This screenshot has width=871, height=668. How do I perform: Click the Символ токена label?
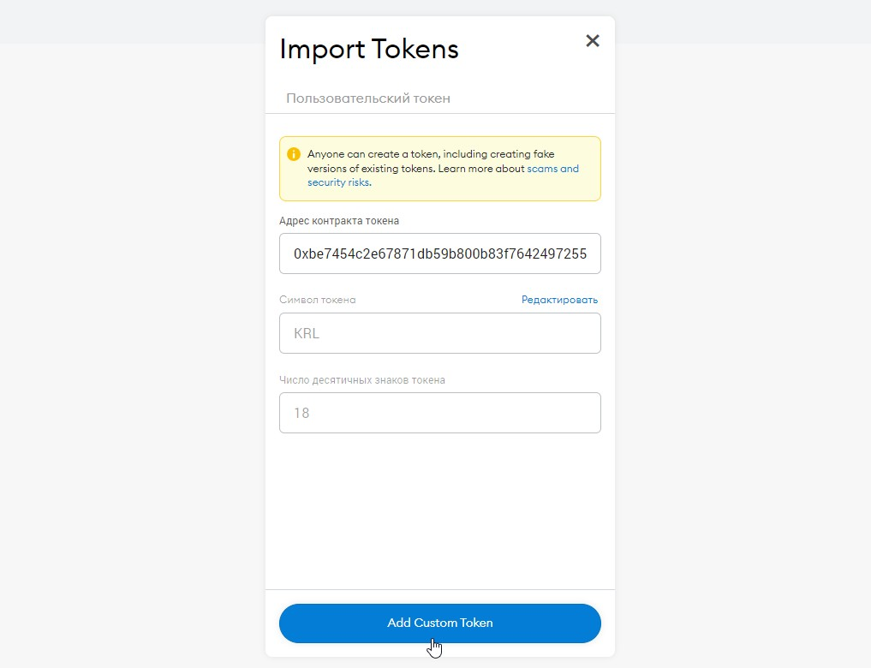(x=317, y=300)
